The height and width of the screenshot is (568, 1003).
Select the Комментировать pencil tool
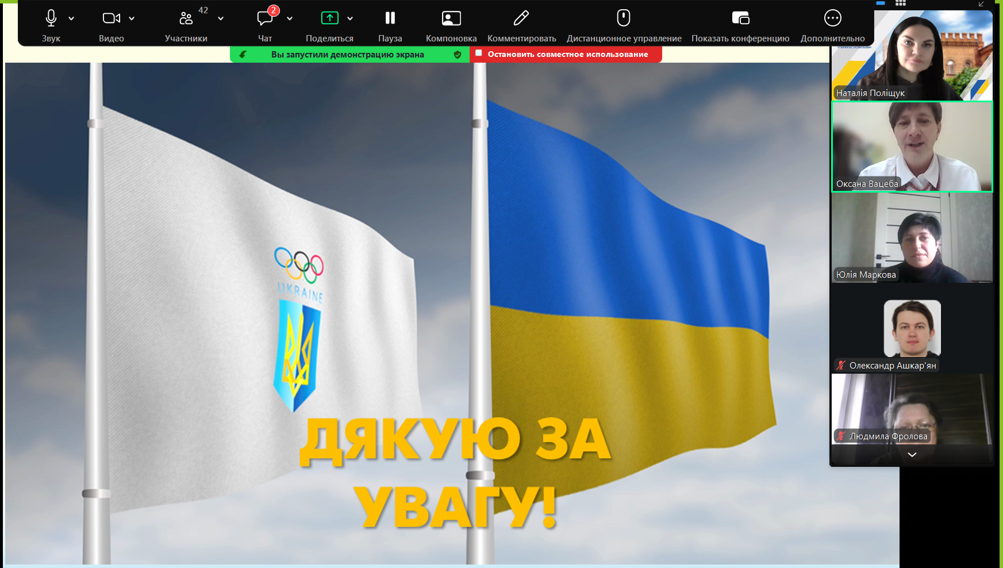(x=521, y=18)
